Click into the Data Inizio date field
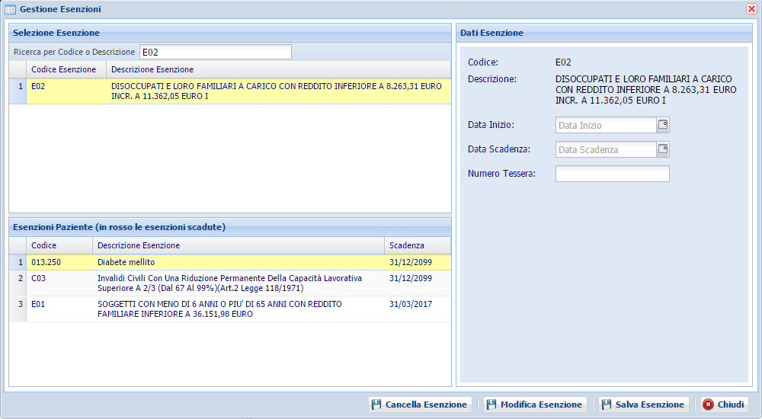This screenshot has width=762, height=419. coord(606,125)
